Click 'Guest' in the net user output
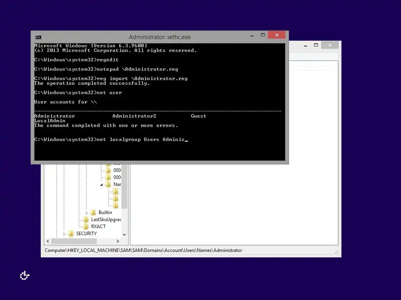The width and height of the screenshot is (401, 300). [199, 116]
